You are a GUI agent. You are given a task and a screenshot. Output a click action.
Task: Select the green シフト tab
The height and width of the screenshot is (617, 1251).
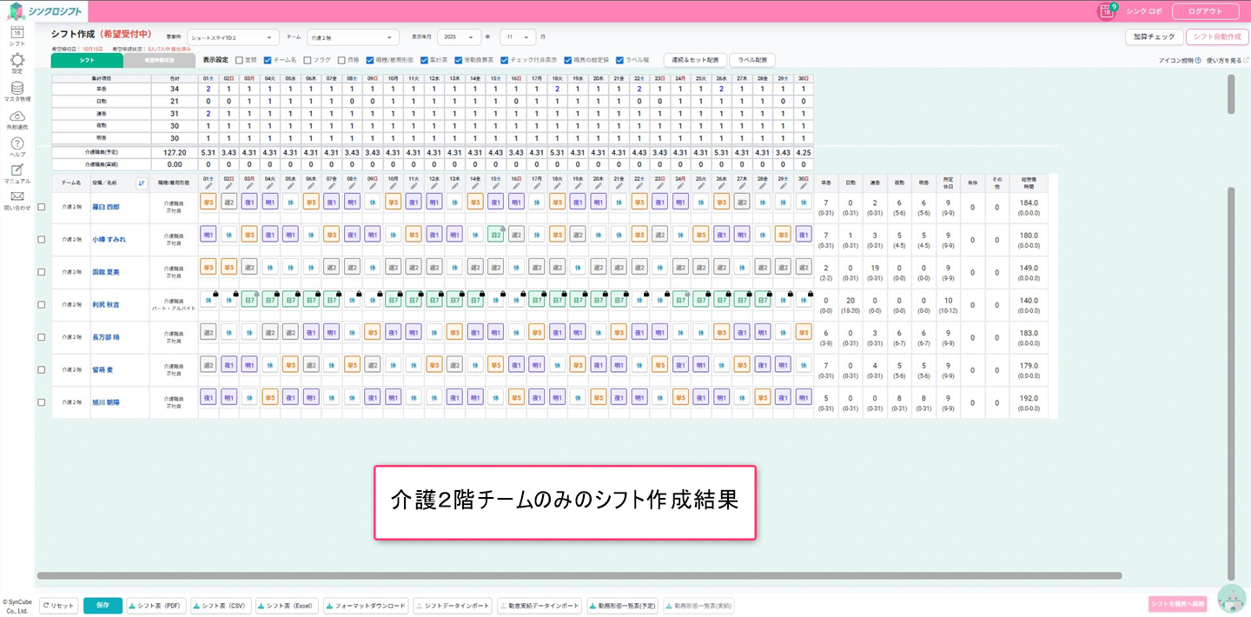pos(87,61)
